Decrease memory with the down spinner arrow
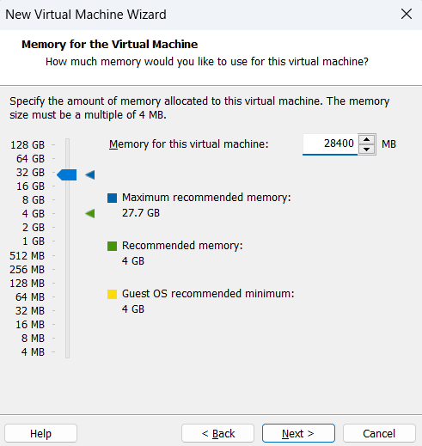This screenshot has height=446, width=422. 367,149
